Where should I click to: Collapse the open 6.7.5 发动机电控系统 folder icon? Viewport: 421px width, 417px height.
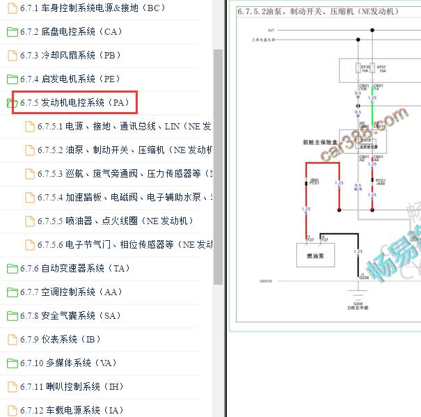click(12, 103)
